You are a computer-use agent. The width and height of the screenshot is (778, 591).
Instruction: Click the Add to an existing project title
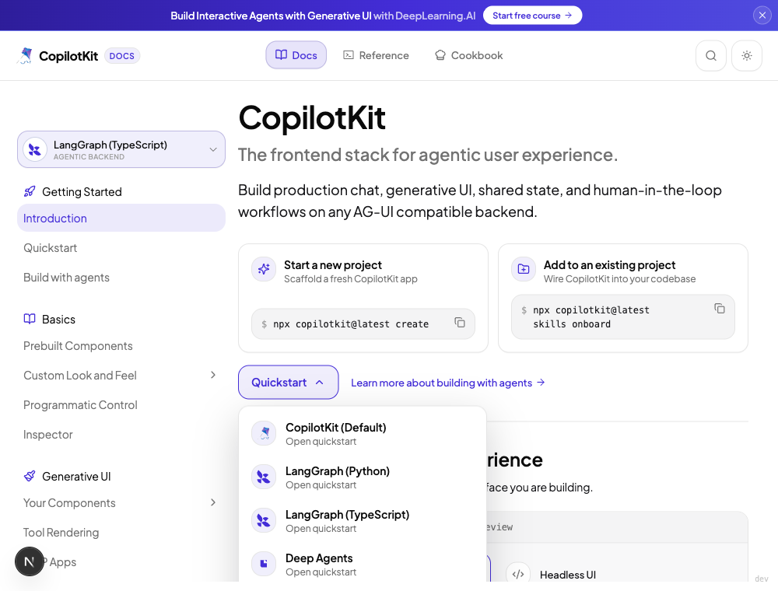point(609,265)
